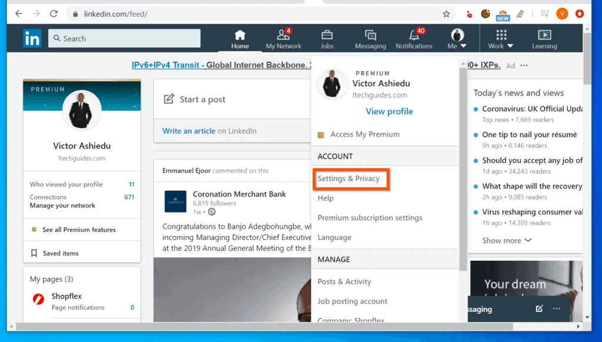602x342 pixels.
Task: Select Help in the account menu
Action: pyautogui.click(x=326, y=198)
